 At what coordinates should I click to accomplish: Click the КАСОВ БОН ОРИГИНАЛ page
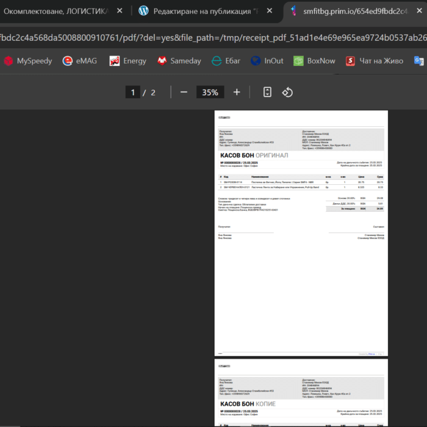(301, 232)
